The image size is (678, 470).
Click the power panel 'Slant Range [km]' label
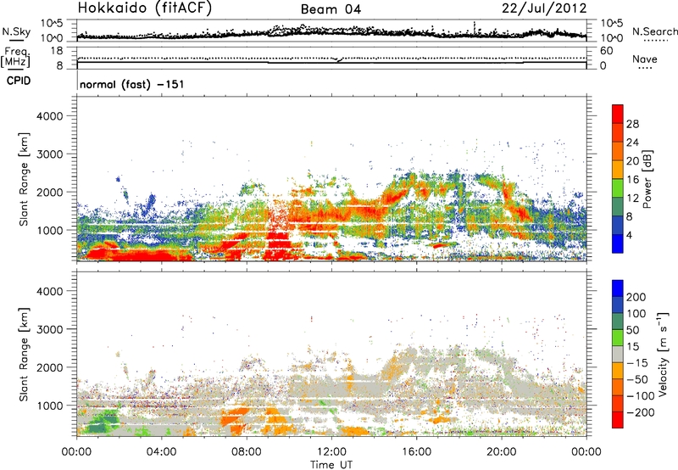(x=24, y=179)
